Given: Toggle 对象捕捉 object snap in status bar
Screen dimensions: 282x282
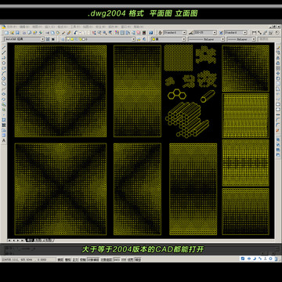Looking at the screenshot, I should pyautogui.click(x=93, y=259).
